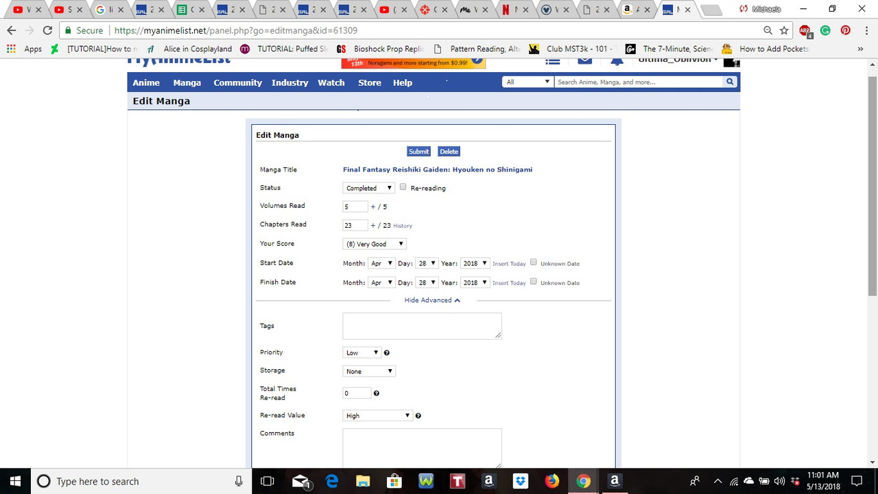Click the plus next to Volumes Read
This screenshot has width=878, height=494.
click(373, 207)
